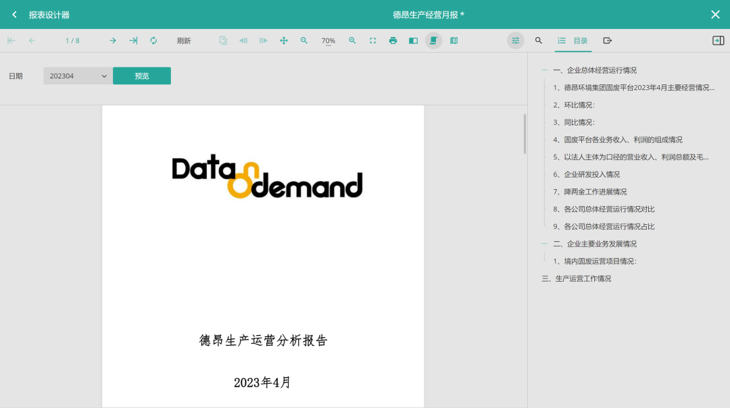Open 二、企业主要业务发展情况 in contents
The image size is (730, 408).
[595, 244]
